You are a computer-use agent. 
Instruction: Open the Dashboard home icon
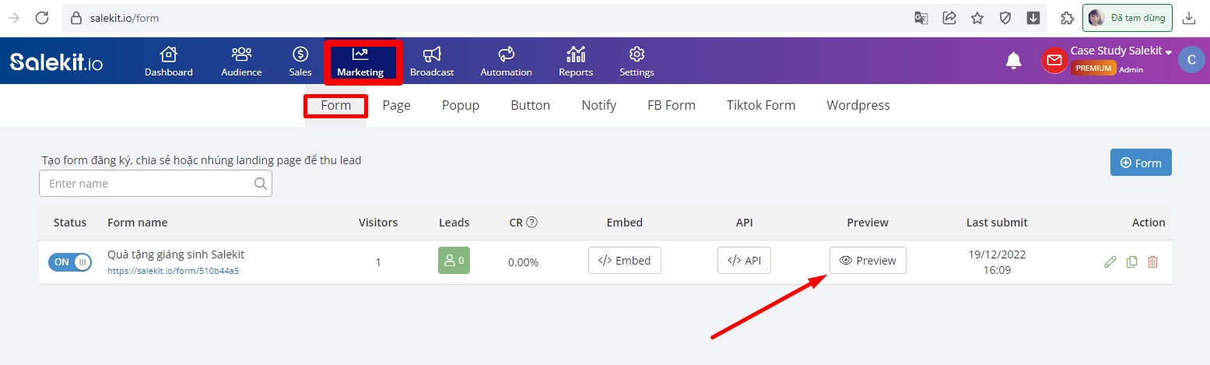pos(168,54)
